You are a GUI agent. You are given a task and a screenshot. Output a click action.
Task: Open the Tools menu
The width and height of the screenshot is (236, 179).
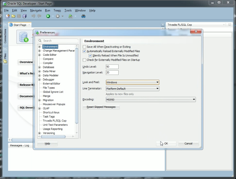click(68, 10)
